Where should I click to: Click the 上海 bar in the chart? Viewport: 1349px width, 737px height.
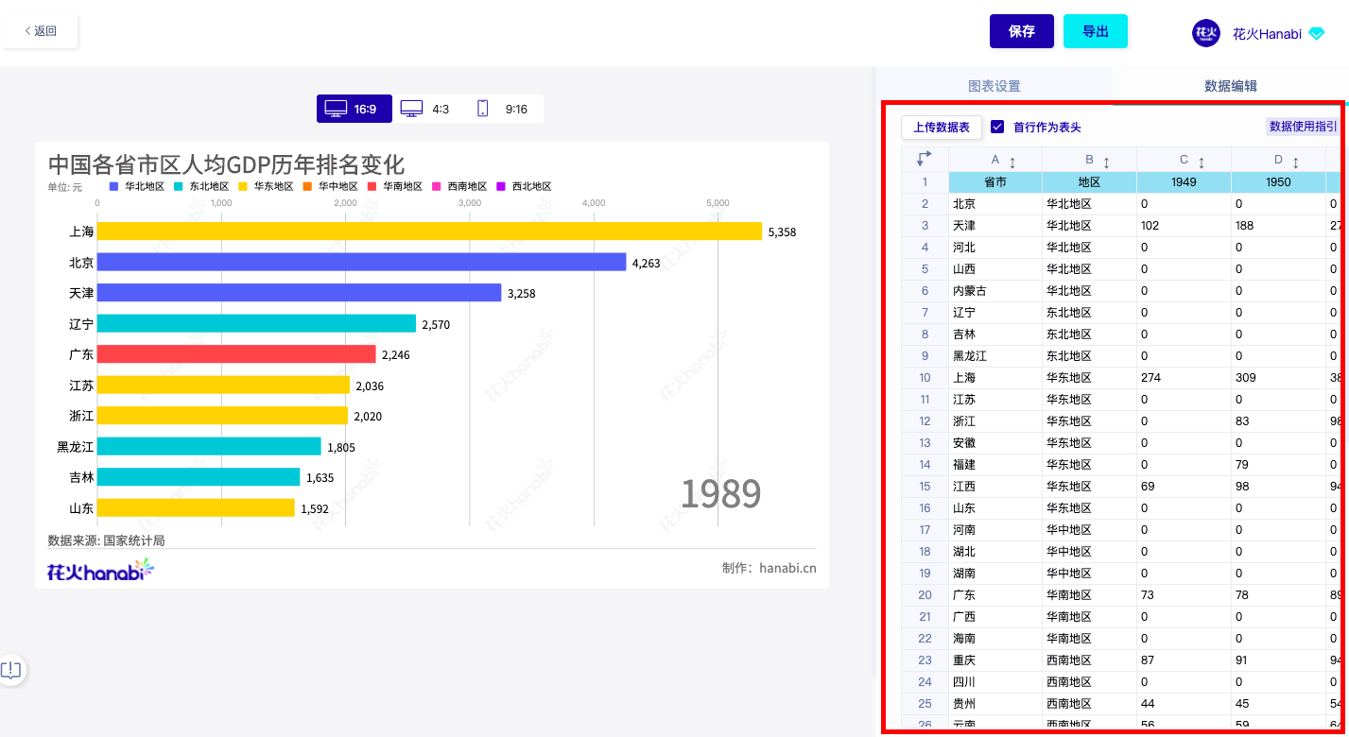coord(429,231)
